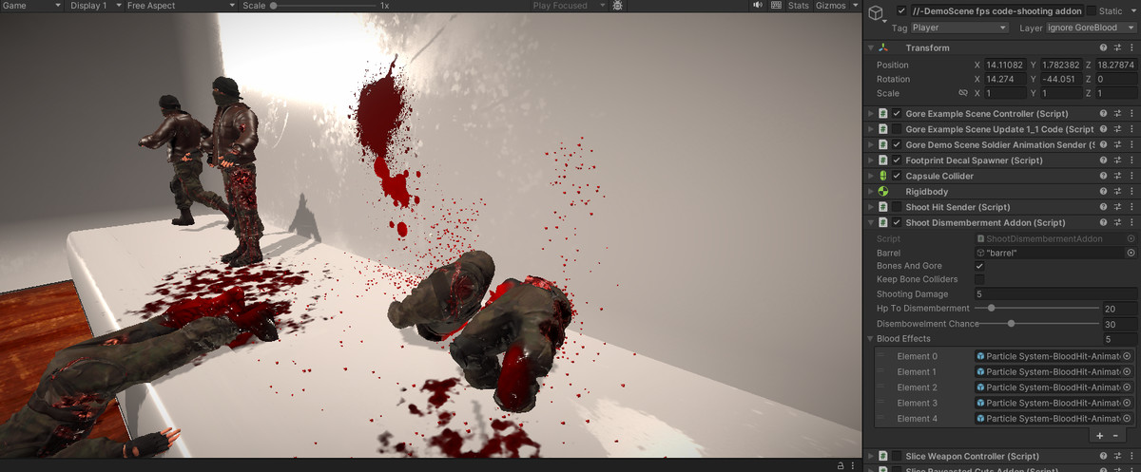This screenshot has height=472, width=1141.
Task: Click the frame debugger bug icon
Action: click(x=618, y=6)
